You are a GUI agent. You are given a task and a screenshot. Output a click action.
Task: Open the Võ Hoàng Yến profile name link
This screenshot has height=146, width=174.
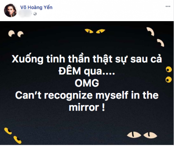(x=37, y=7)
